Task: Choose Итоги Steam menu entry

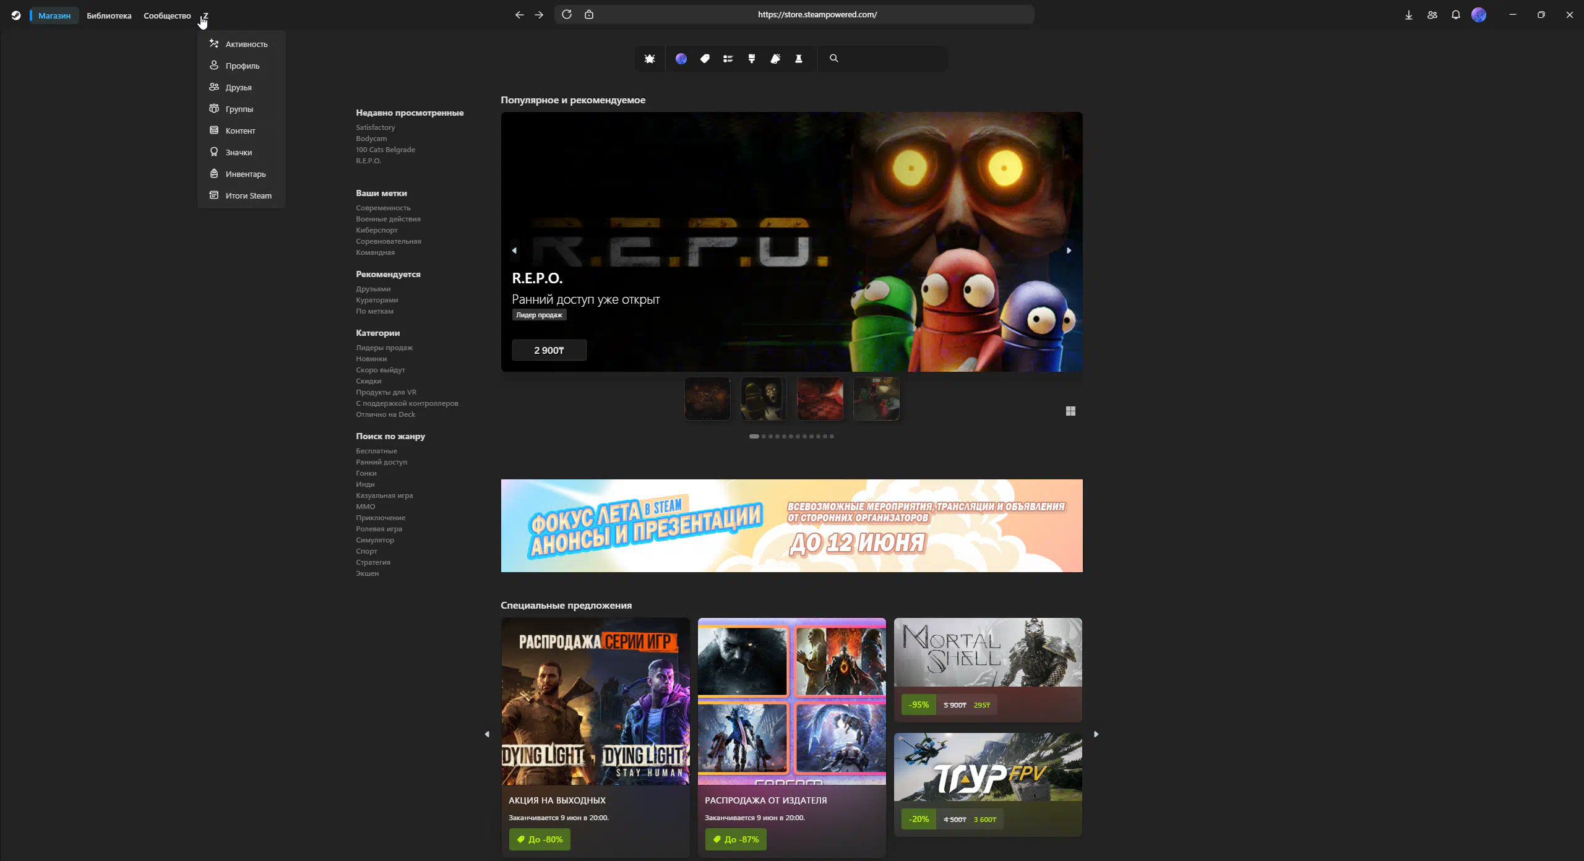Action: click(241, 195)
